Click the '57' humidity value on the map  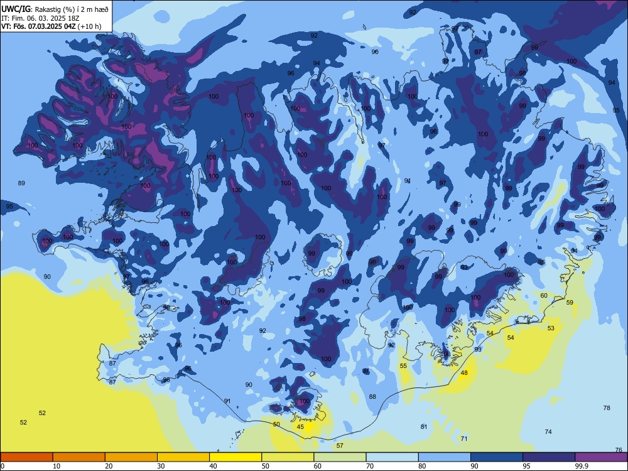point(340,446)
